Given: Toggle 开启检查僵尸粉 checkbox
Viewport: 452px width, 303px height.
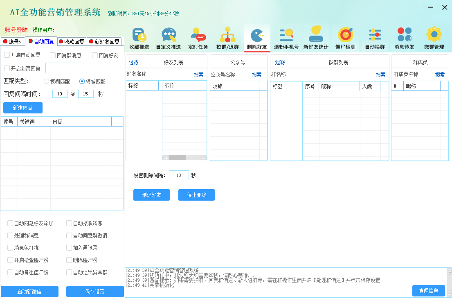Looking at the screenshot, I should click(10, 260).
